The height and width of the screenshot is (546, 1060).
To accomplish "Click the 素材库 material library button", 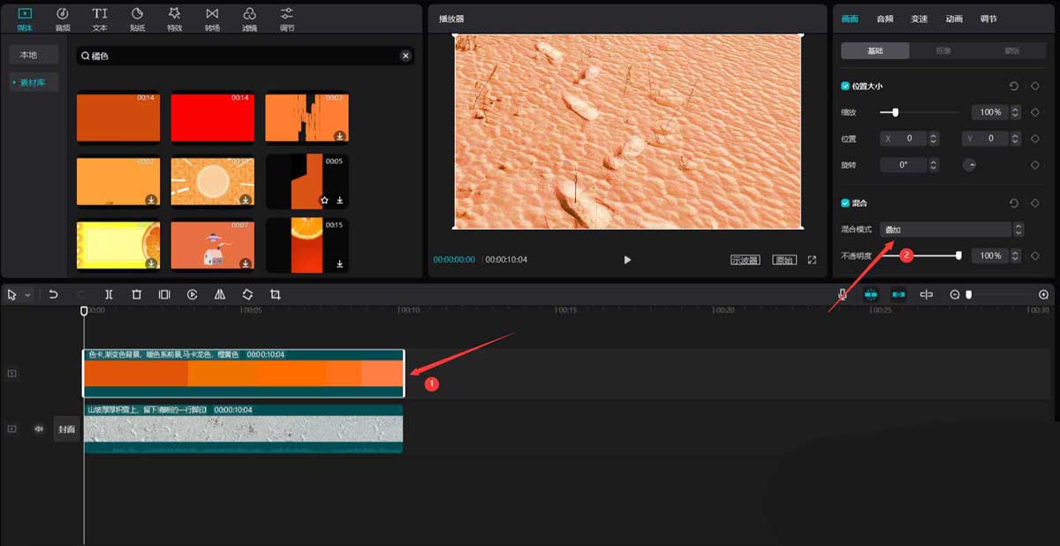I will point(34,82).
